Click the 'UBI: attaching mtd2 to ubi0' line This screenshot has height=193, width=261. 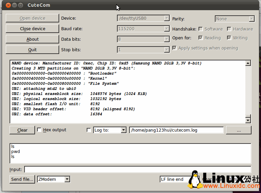pos(44,89)
